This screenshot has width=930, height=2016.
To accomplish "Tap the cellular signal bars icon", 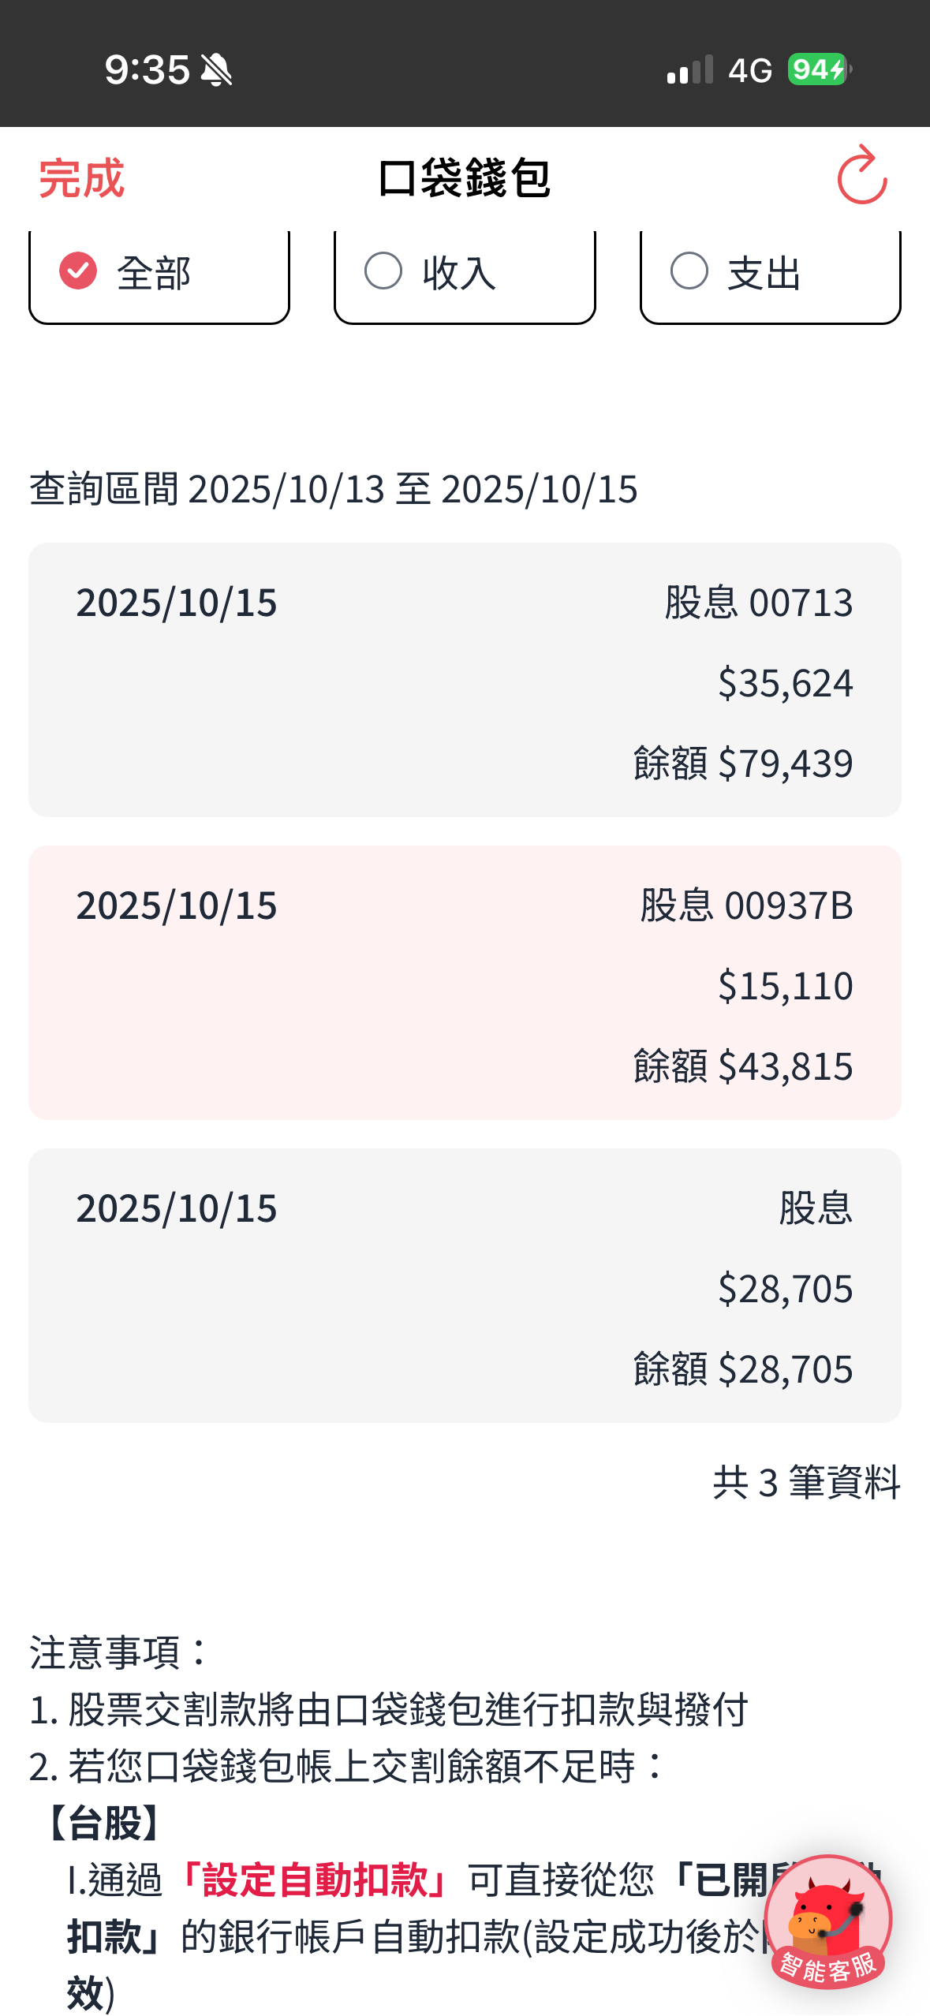I will [689, 70].
